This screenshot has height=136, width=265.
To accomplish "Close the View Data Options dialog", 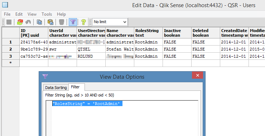I will [x=197, y=75].
